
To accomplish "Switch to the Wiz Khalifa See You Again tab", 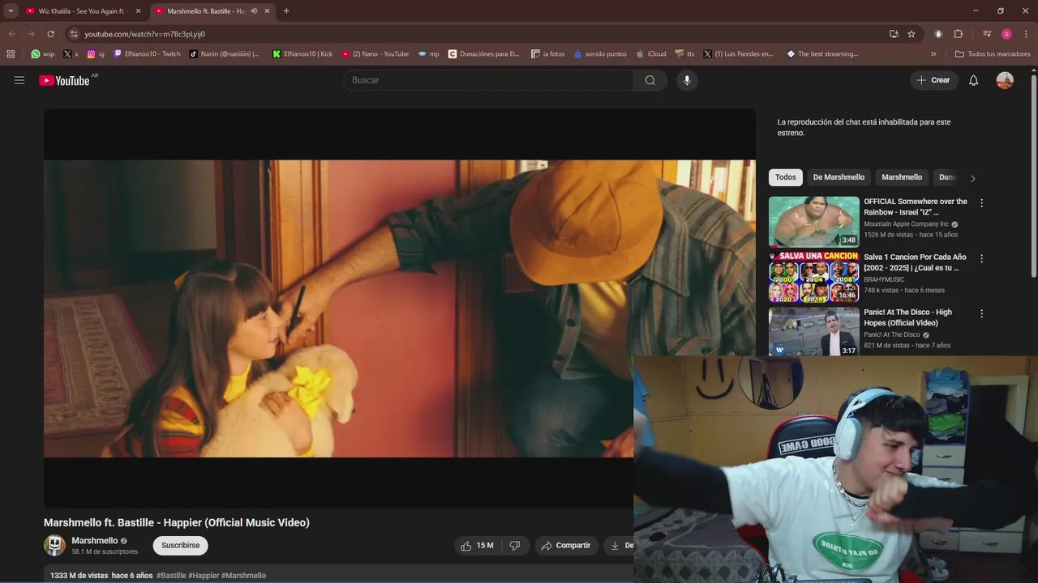I will [x=81, y=11].
